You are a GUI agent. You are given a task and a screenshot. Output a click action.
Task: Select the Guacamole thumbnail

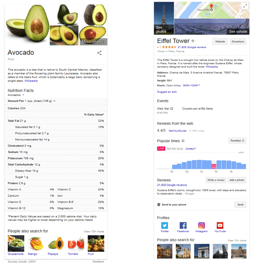pyautogui.click(x=16, y=243)
